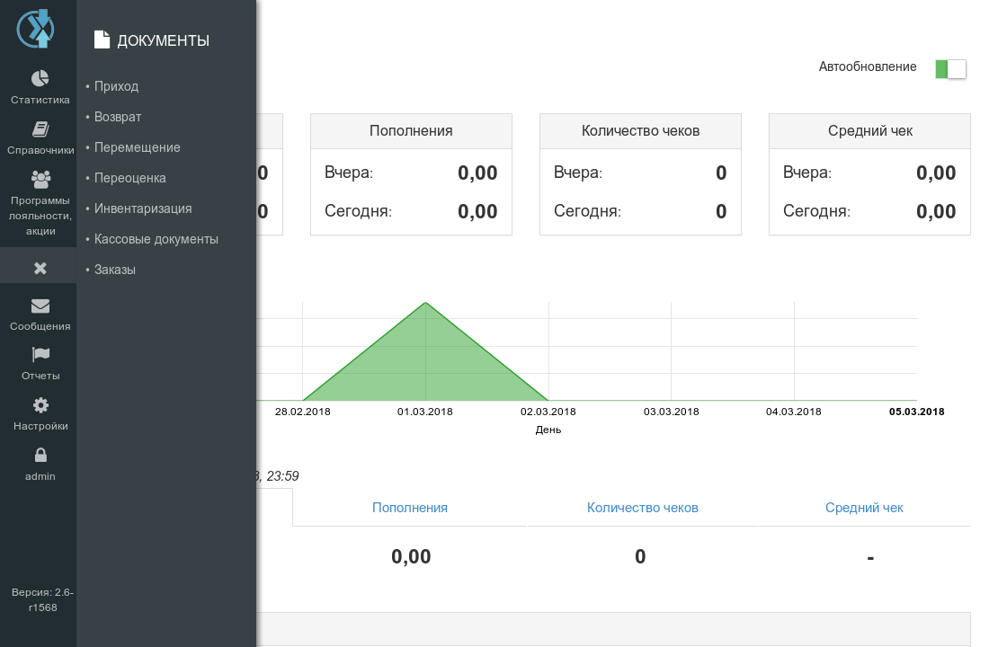This screenshot has width=989, height=647.
Task: Select Перемещение in documents menu
Action: 137,147
